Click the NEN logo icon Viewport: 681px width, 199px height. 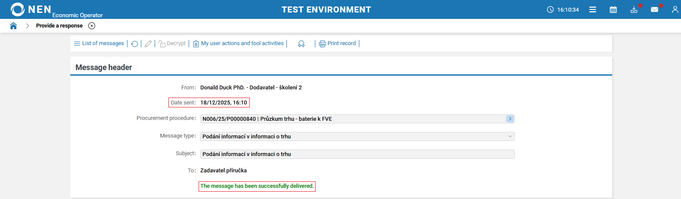[18, 9]
